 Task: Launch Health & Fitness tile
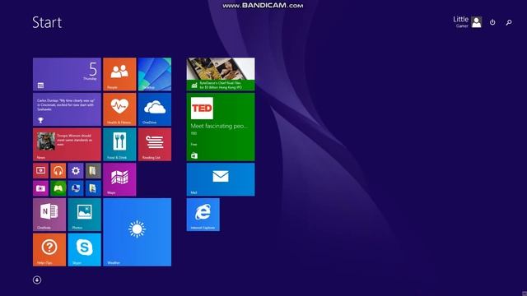coord(119,109)
